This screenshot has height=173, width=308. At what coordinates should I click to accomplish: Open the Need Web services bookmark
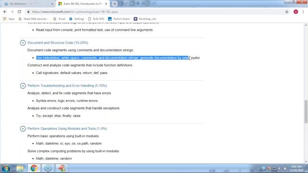tap(33, 19)
